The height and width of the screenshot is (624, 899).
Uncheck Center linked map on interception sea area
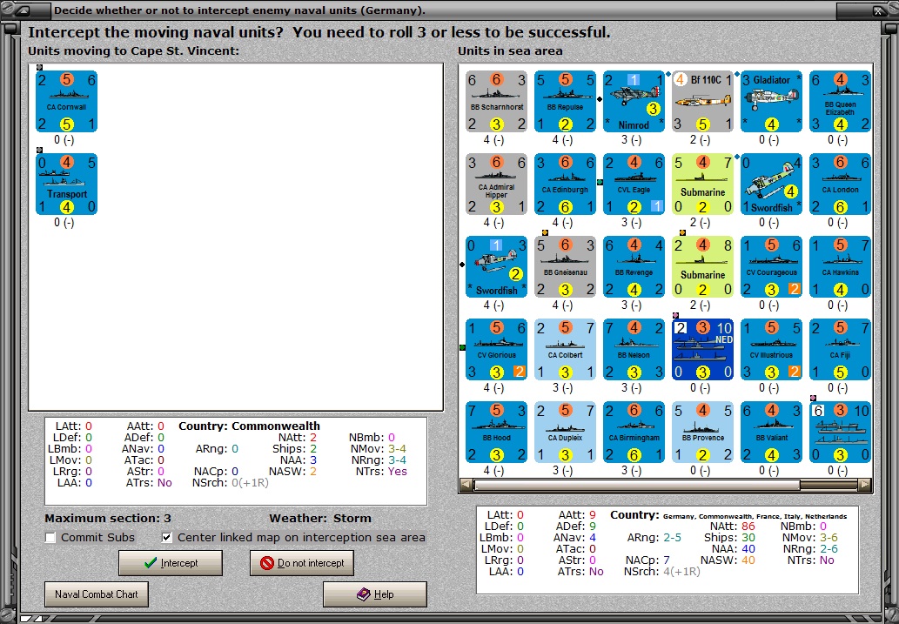(167, 537)
